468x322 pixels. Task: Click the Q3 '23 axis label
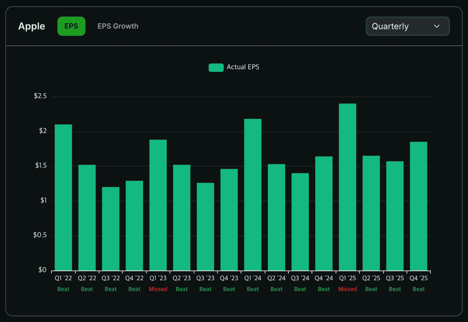click(x=205, y=278)
